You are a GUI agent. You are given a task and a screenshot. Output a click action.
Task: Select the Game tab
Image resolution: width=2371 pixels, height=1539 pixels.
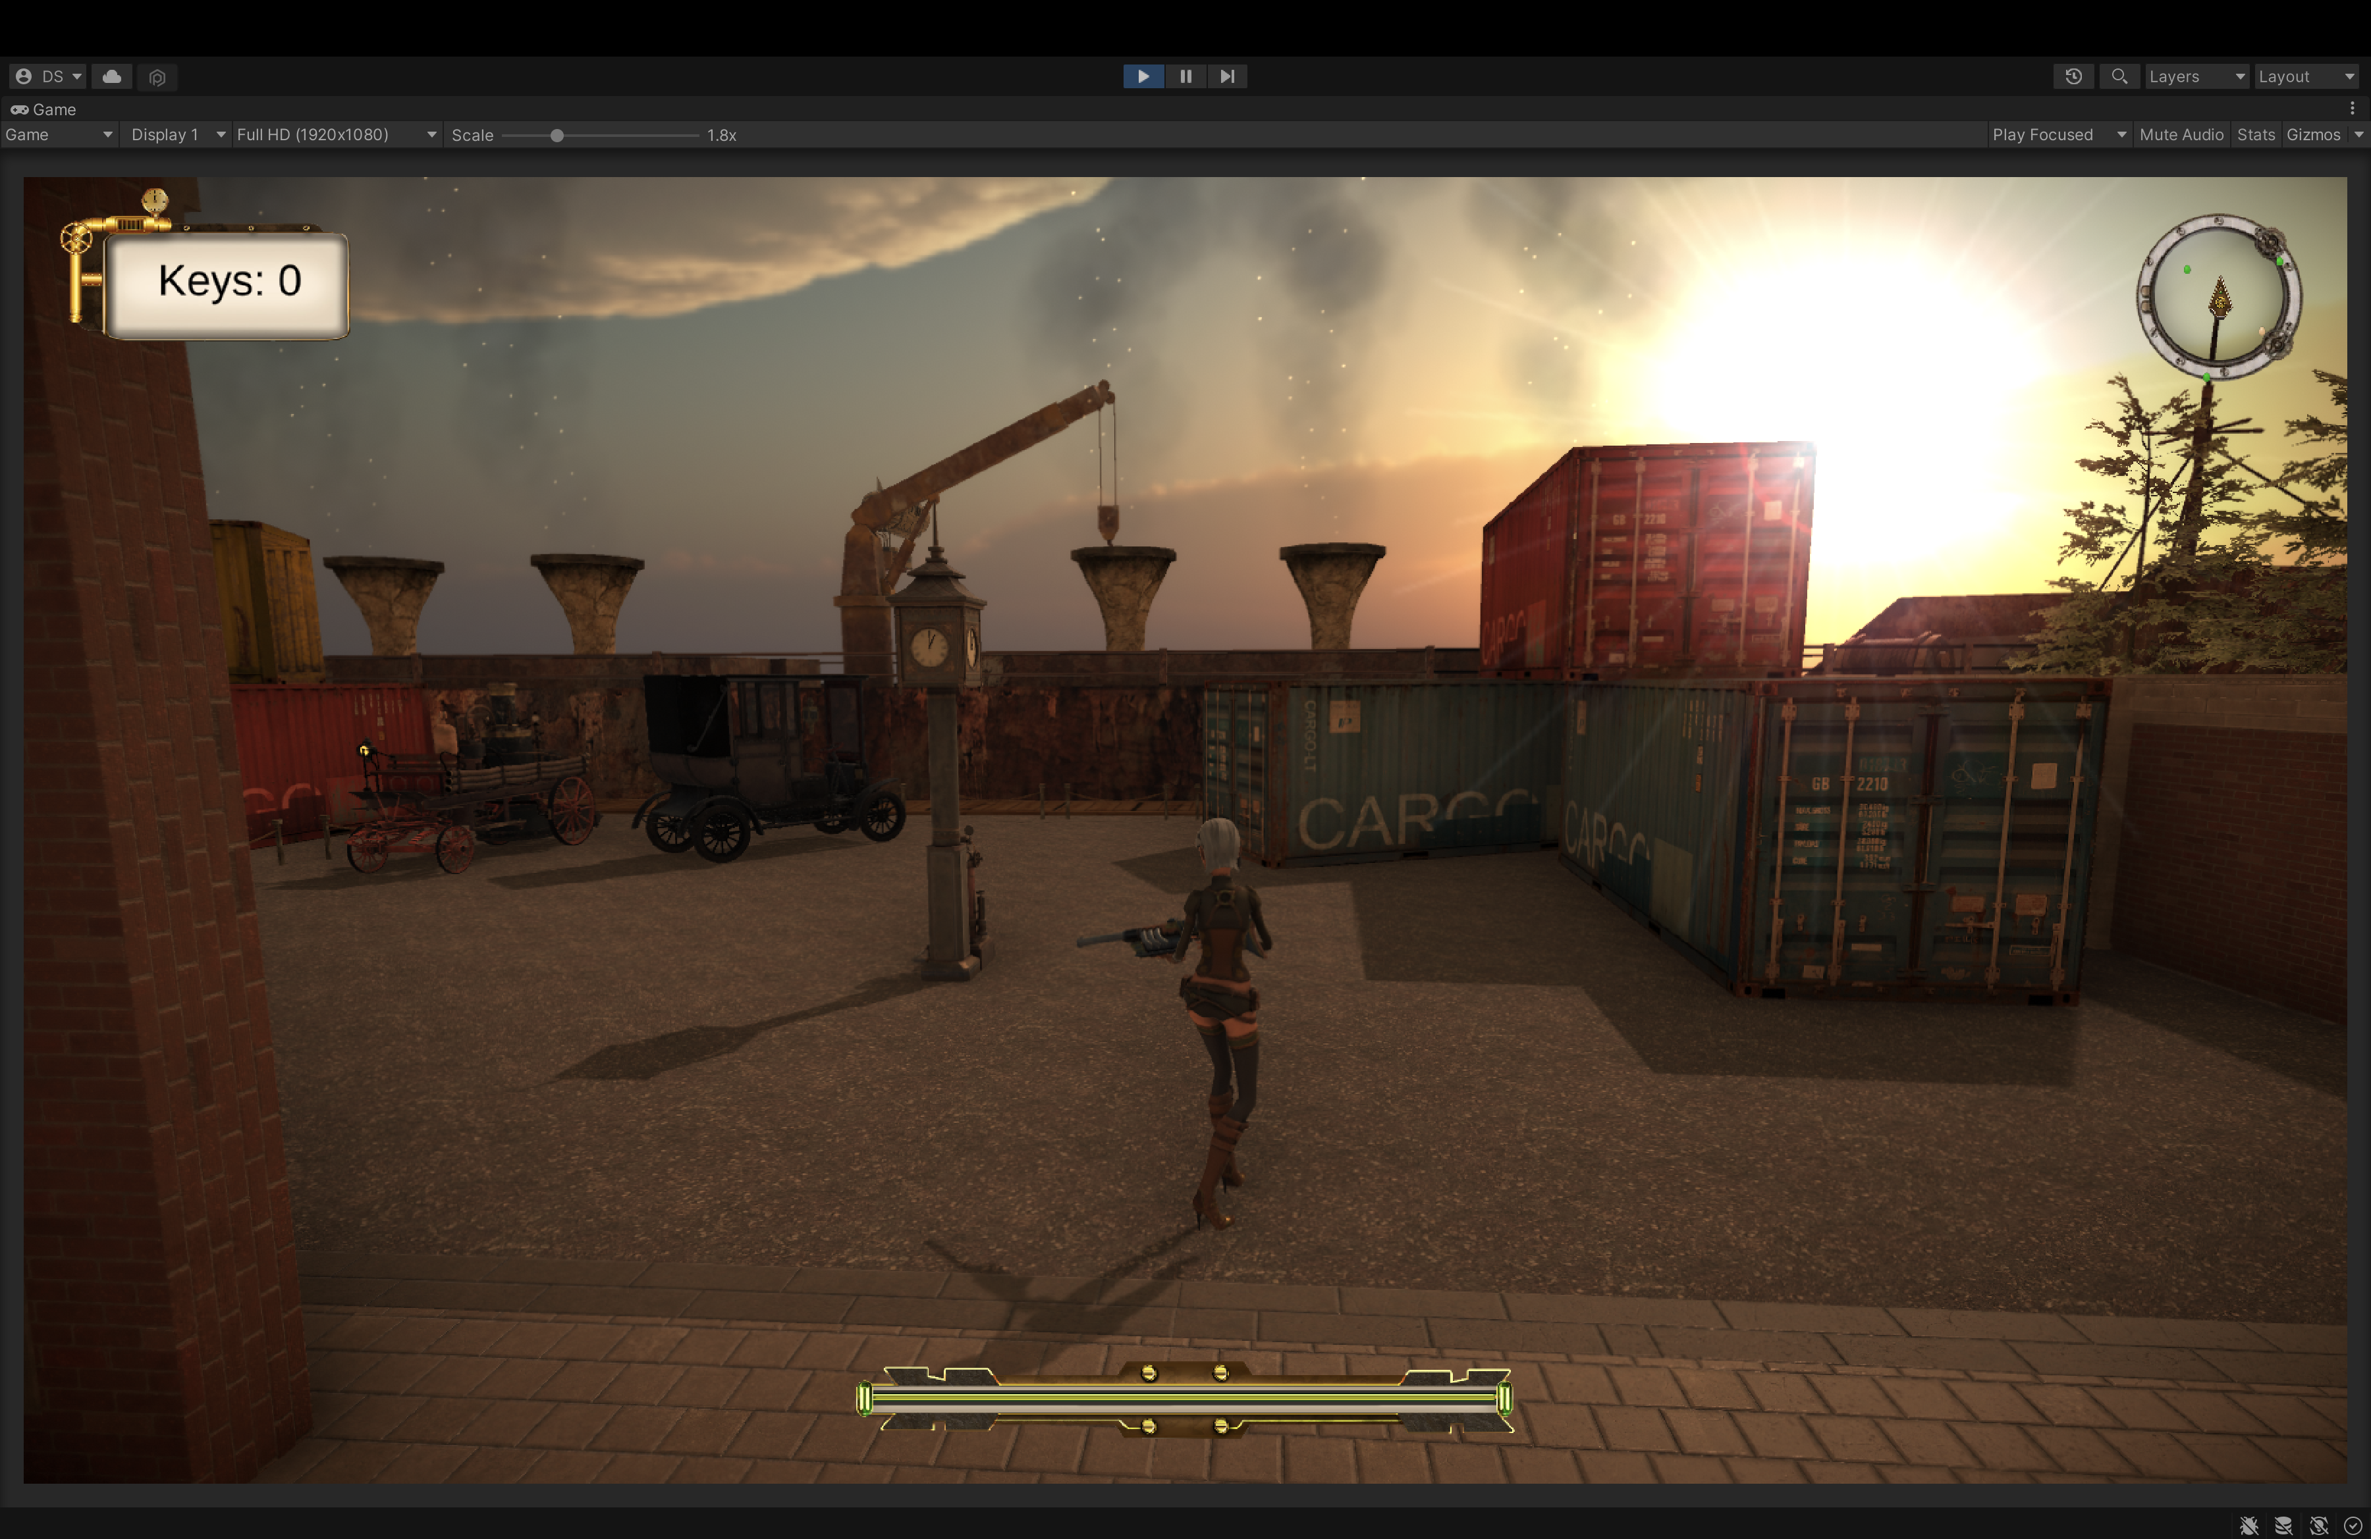tap(44, 109)
